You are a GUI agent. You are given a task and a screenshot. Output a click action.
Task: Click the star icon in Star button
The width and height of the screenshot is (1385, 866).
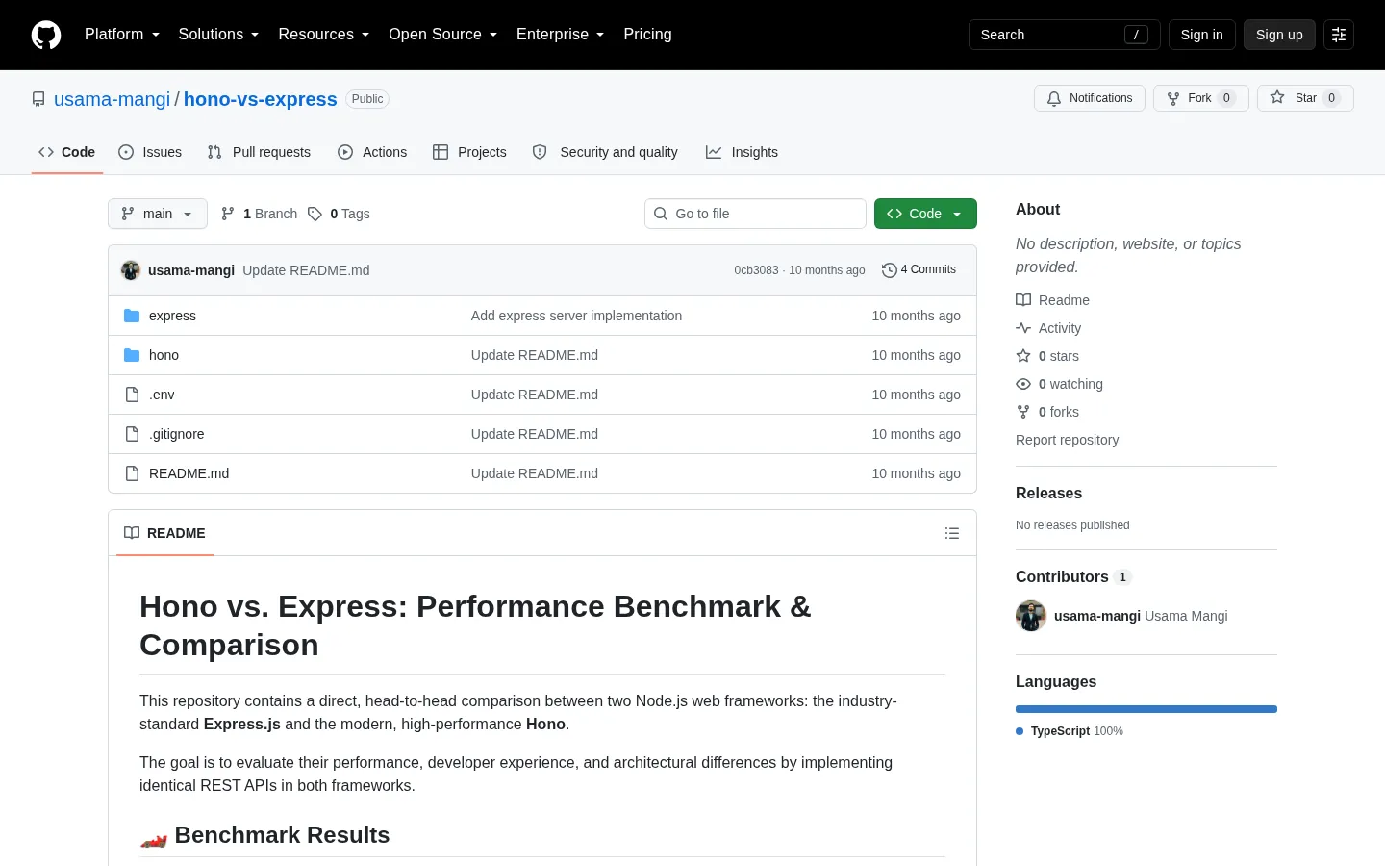[x=1277, y=97]
